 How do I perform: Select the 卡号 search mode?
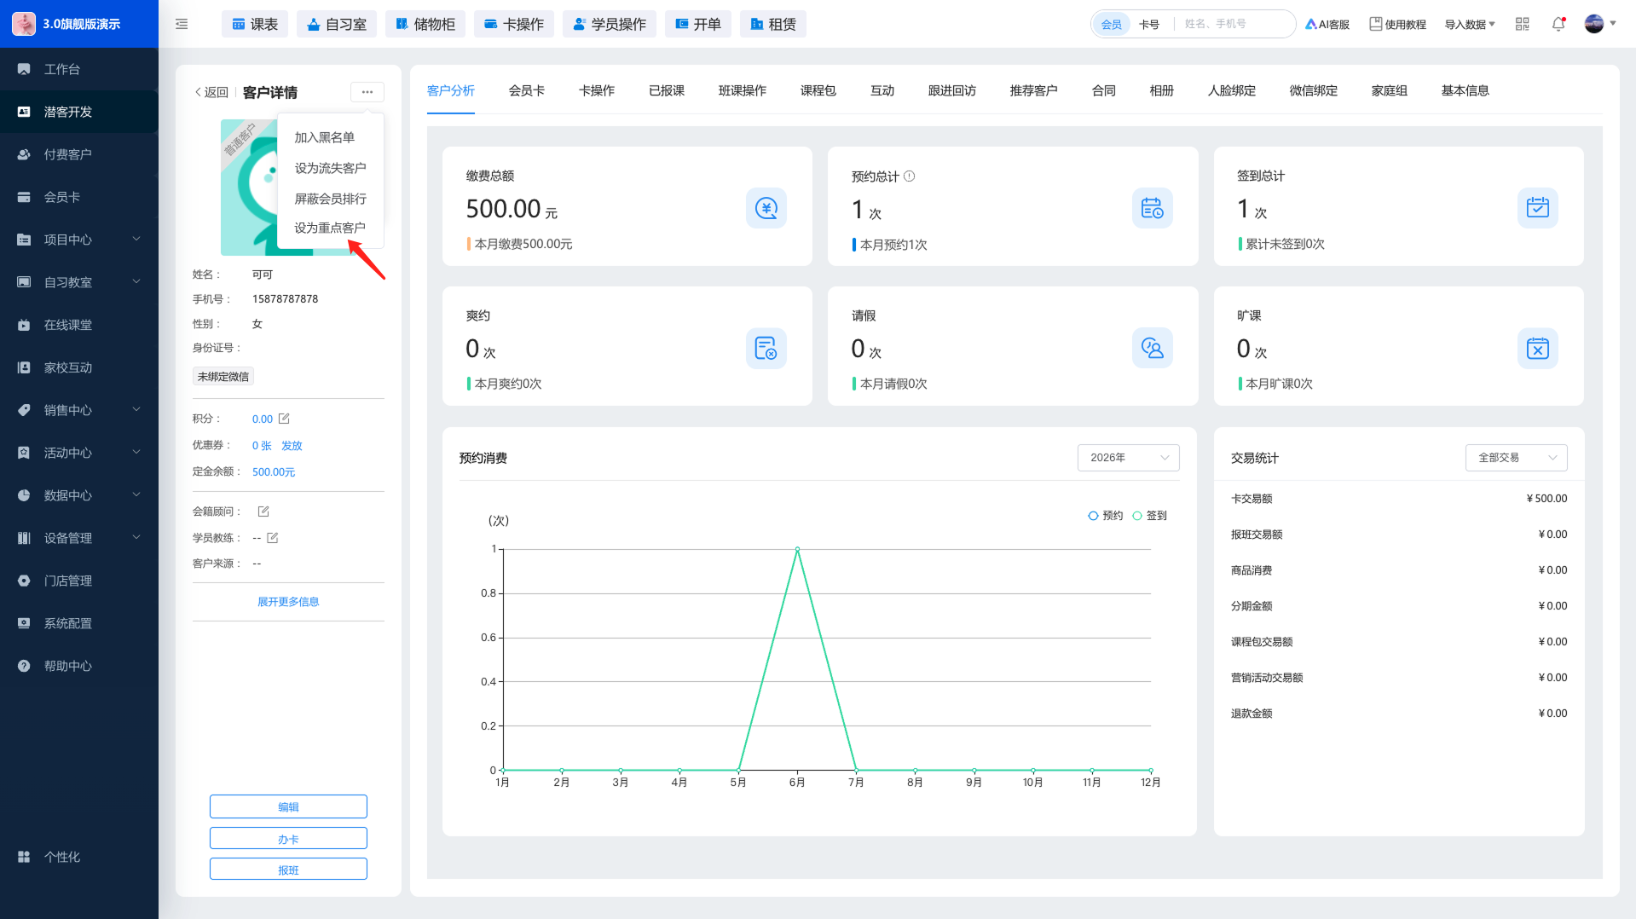pyautogui.click(x=1149, y=25)
